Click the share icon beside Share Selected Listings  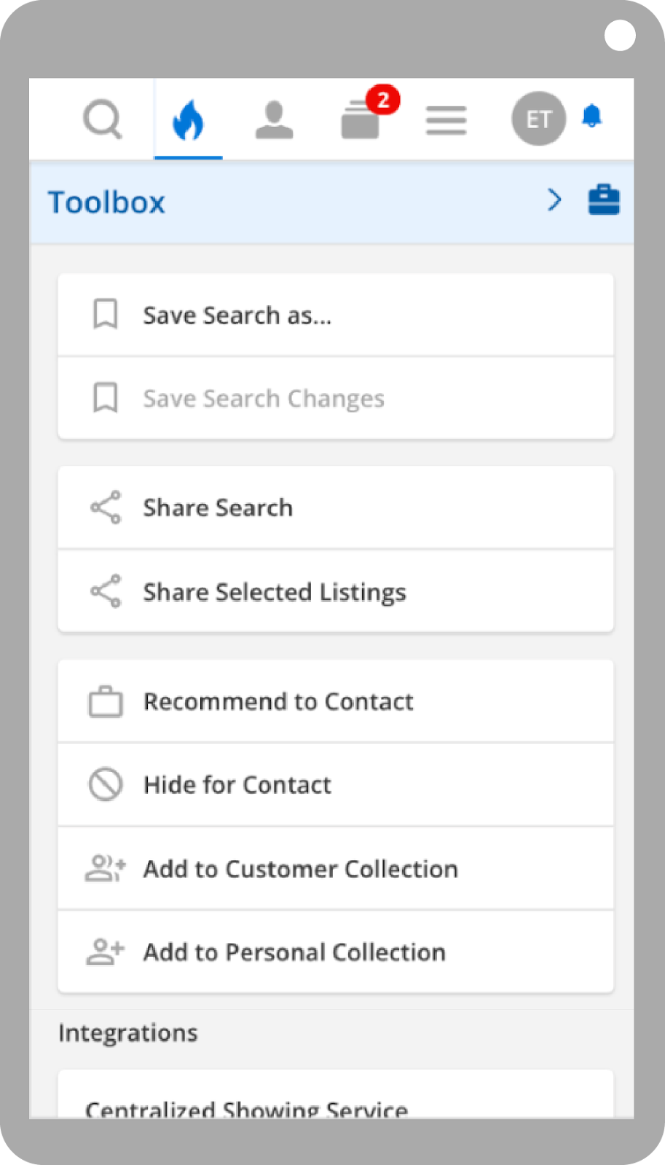106,591
